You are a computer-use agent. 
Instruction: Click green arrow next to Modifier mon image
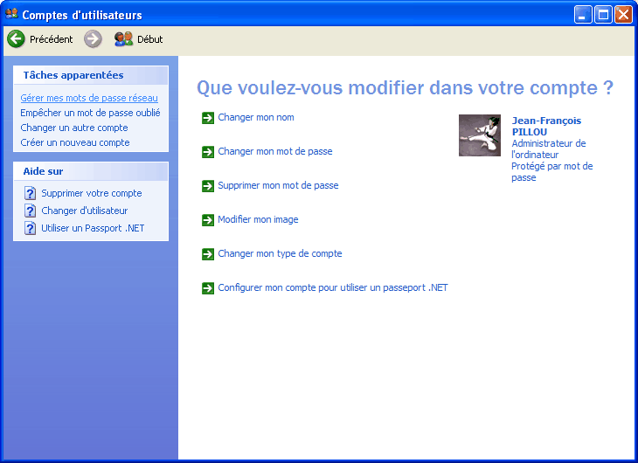[208, 220]
